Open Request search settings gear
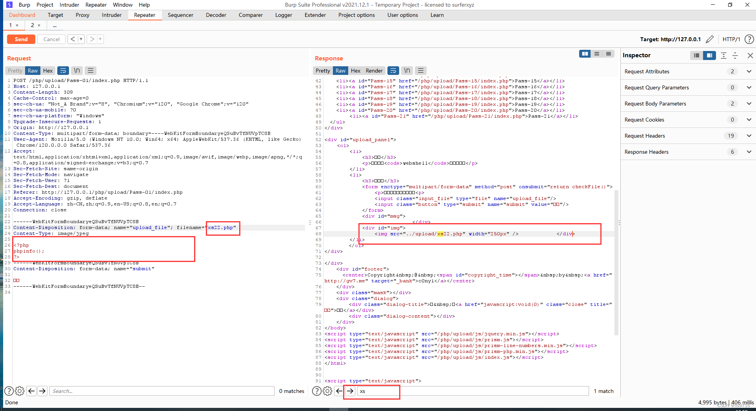Screen dimensions: 756x411 click(20, 391)
